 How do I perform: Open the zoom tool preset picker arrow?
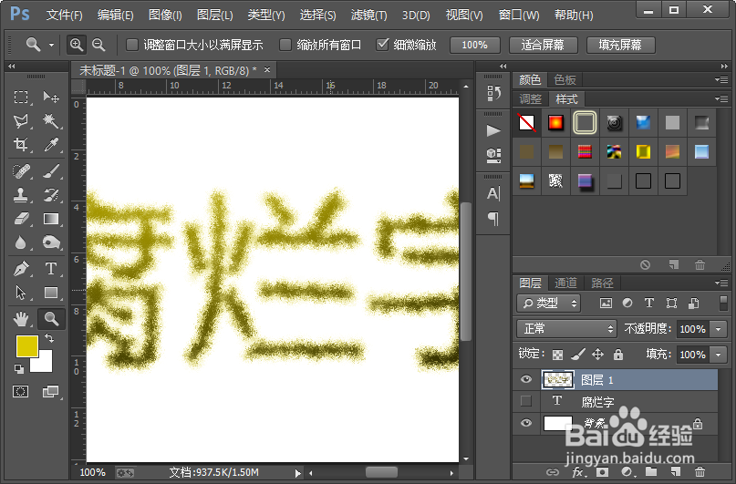pyautogui.click(x=51, y=45)
